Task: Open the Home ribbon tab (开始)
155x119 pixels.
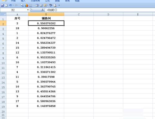Action: [x=13, y=1]
